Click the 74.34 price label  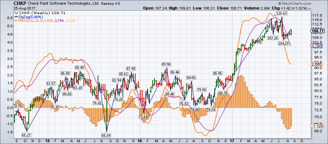tap(210, 109)
